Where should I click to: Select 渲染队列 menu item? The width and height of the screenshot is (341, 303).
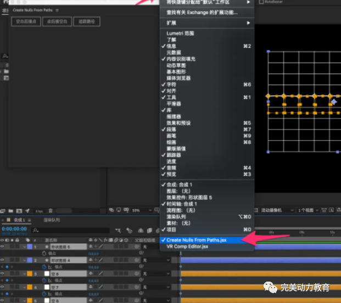[207, 217]
